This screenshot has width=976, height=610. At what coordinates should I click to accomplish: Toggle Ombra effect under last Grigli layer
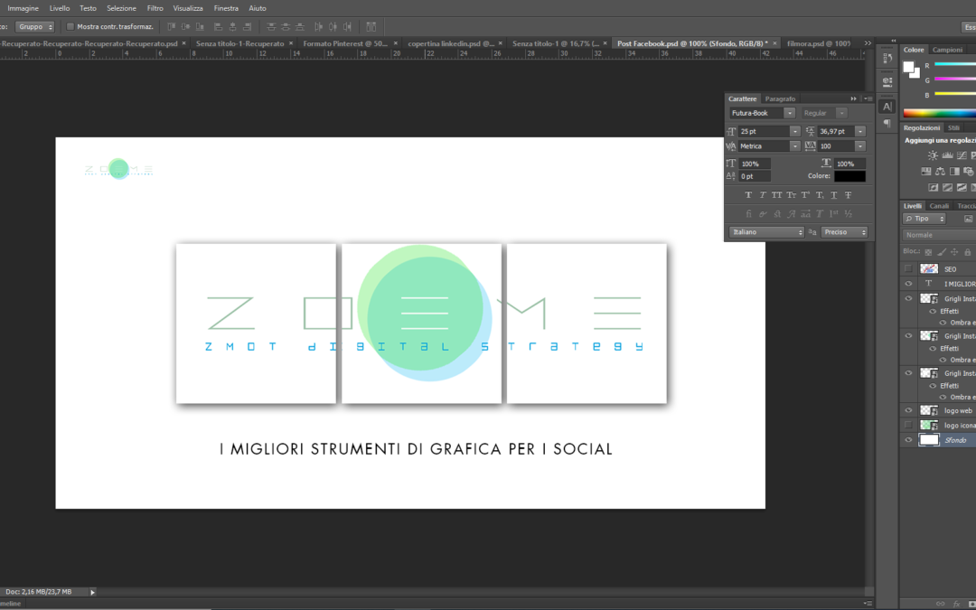[943, 397]
